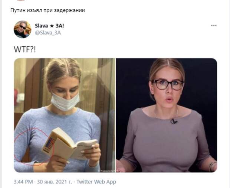Click the face mask in left photo
The width and height of the screenshot is (230, 188).
pos(65,101)
